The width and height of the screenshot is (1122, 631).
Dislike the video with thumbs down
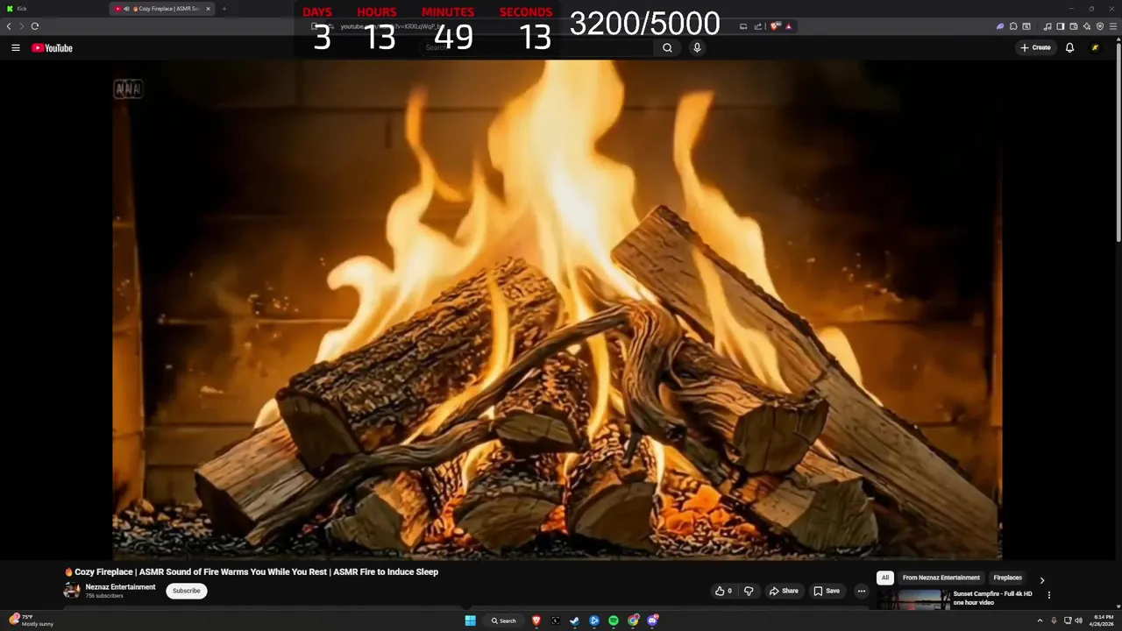749,591
